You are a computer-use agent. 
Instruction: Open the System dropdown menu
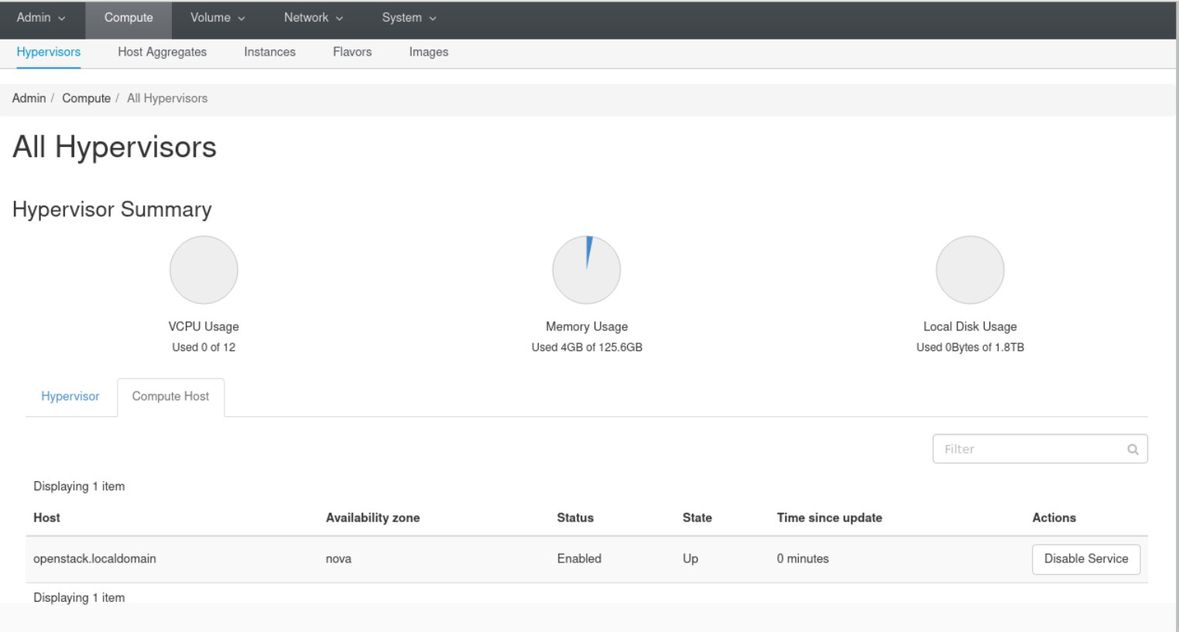point(408,17)
